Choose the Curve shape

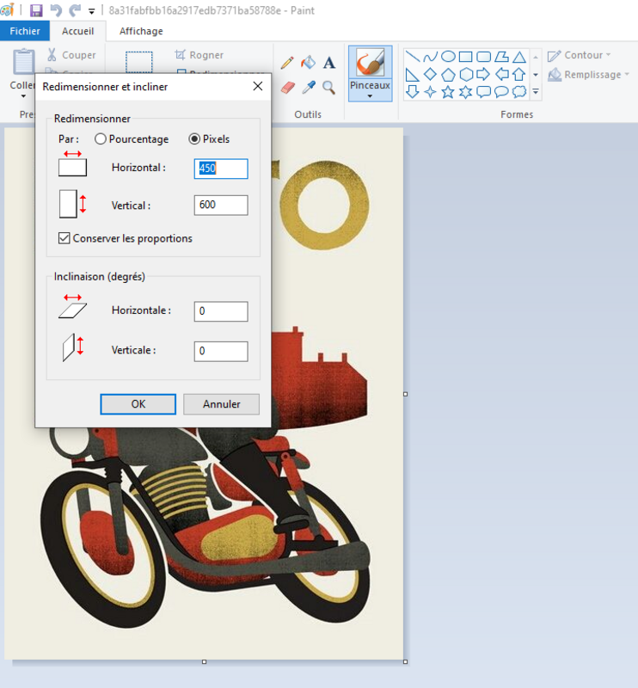(x=430, y=56)
